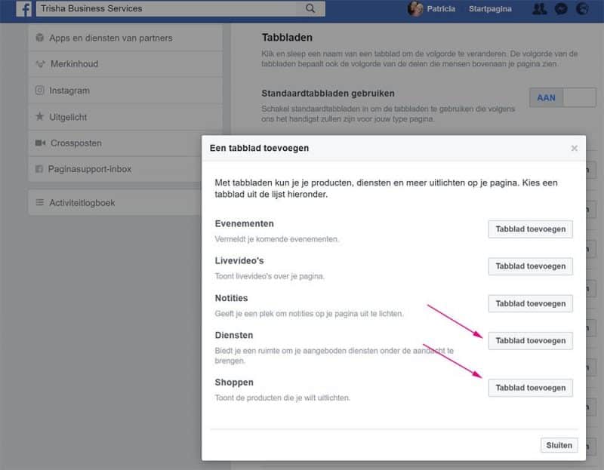Select Instagram in the sidebar
This screenshot has height=470, width=604.
[x=125, y=91]
